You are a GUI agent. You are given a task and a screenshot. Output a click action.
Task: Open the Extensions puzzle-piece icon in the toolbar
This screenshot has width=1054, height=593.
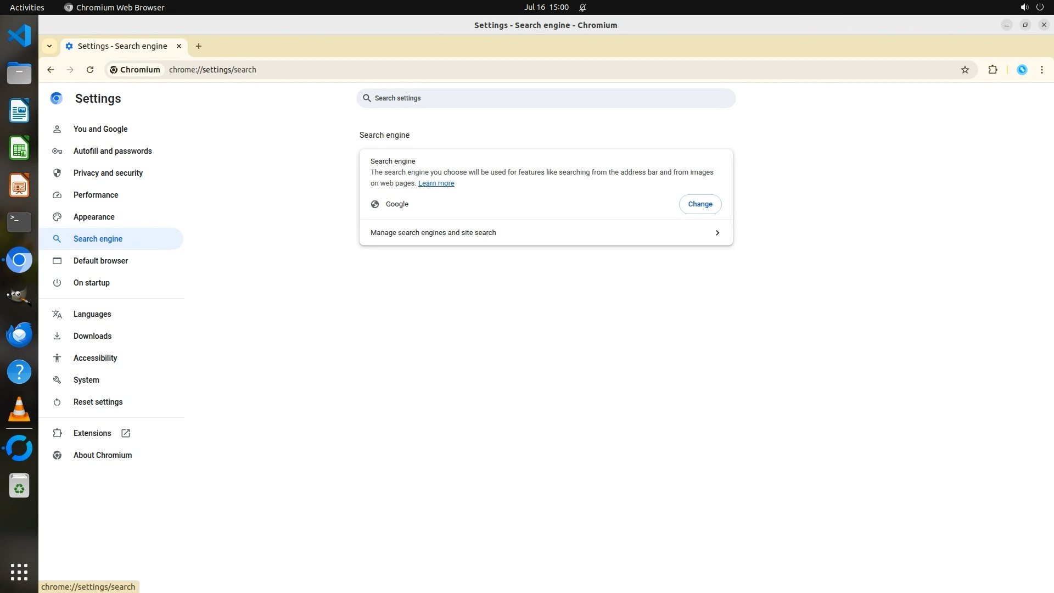(993, 70)
